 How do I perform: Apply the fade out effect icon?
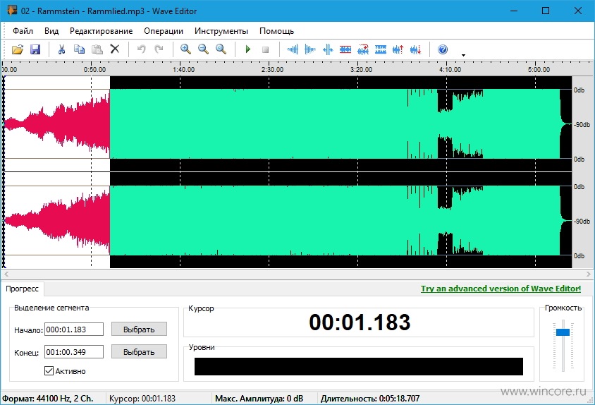click(x=310, y=49)
